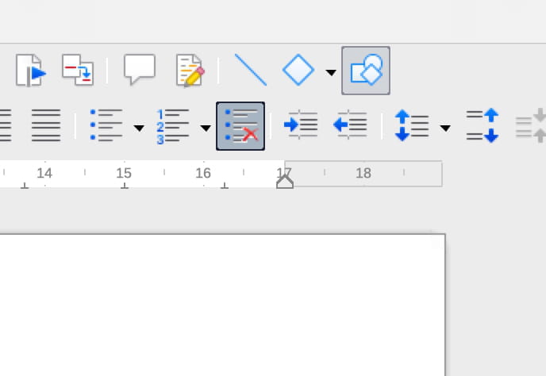This screenshot has width=546, height=376.
Task: Open the basic shapes dropdown arrow
Action: 331,72
